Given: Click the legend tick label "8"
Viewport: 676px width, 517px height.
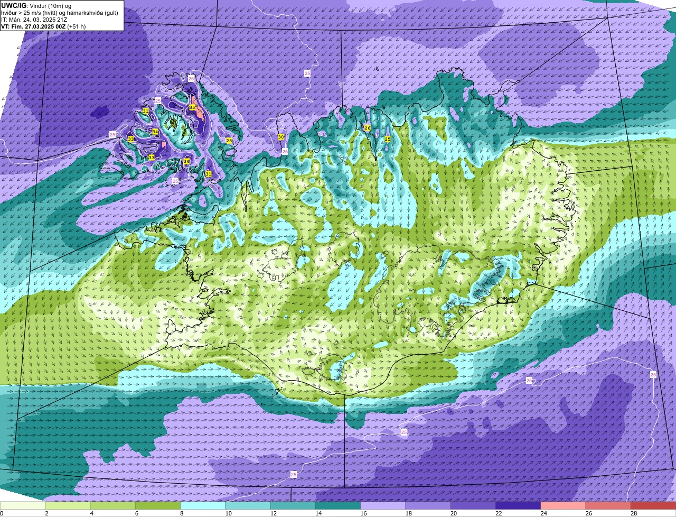Looking at the screenshot, I should click(182, 513).
